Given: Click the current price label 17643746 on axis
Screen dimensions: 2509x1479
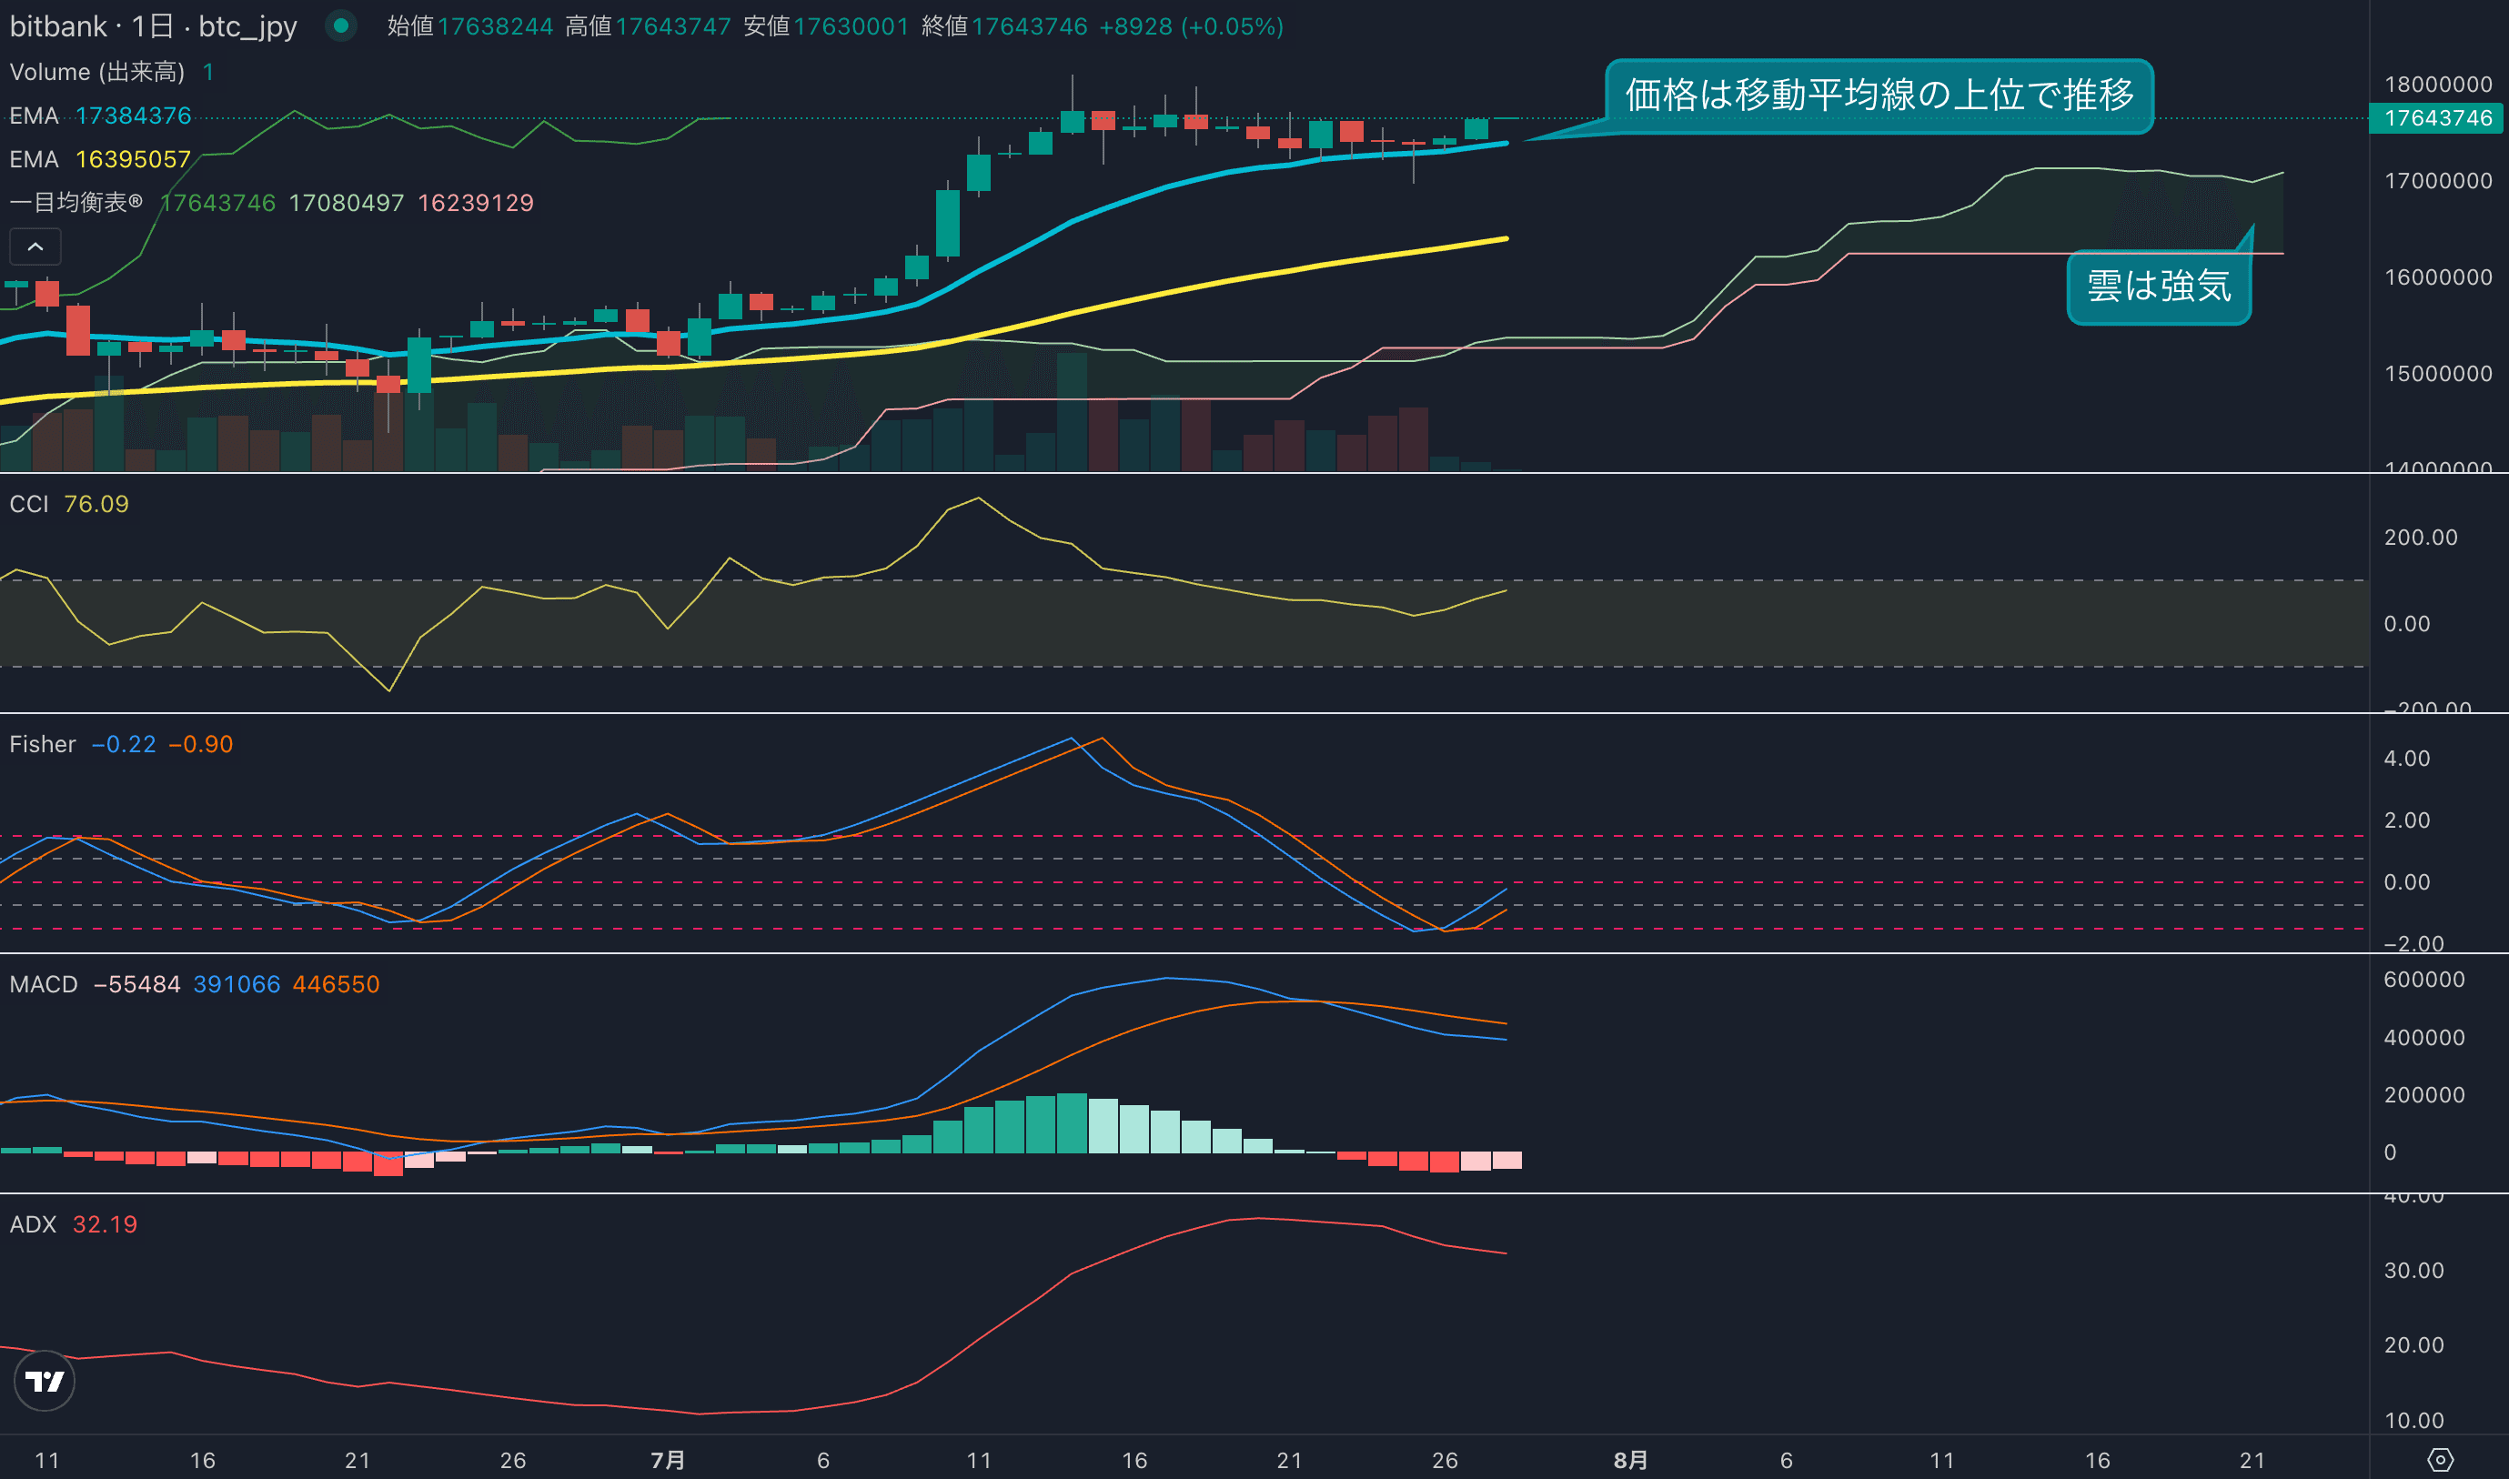Looking at the screenshot, I should point(2437,118).
